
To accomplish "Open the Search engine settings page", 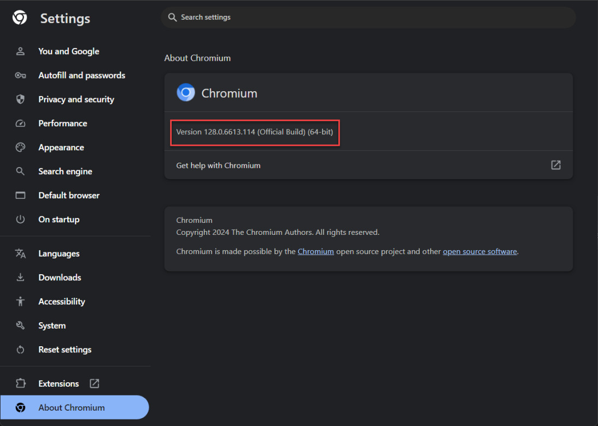I will tap(65, 171).
